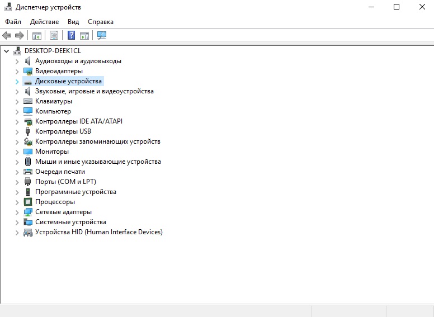Viewport: 434px width, 317px height.
Task: Open the Properties toolbar icon
Action: tap(54, 35)
